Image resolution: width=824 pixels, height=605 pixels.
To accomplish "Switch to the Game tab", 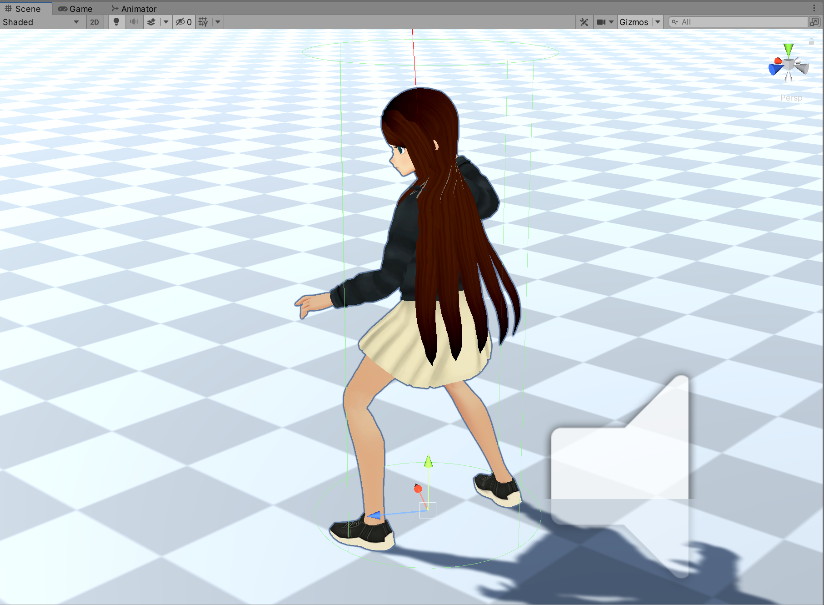I will [75, 9].
